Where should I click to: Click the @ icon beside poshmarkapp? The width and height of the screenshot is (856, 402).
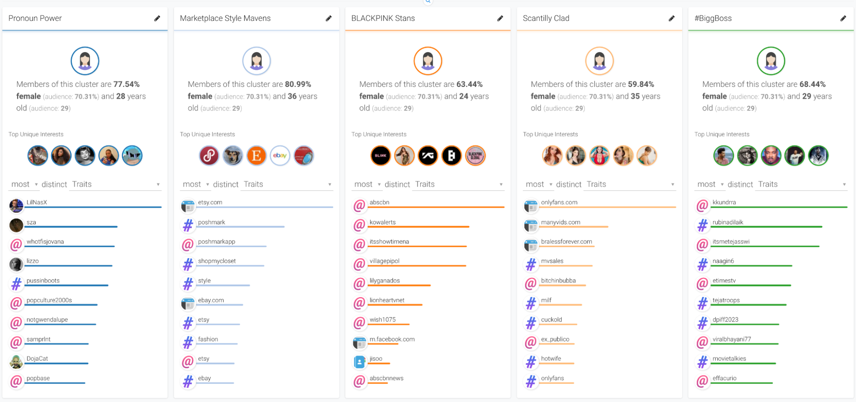coord(188,245)
